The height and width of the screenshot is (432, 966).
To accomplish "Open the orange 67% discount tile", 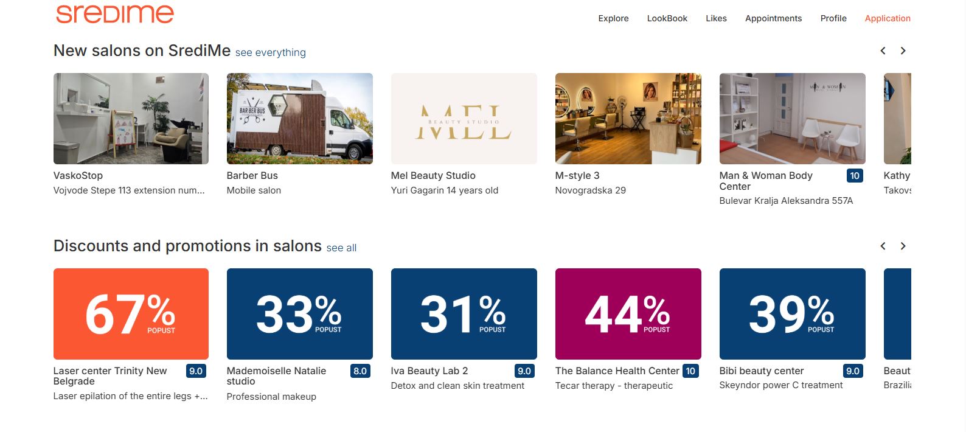I will (x=131, y=314).
